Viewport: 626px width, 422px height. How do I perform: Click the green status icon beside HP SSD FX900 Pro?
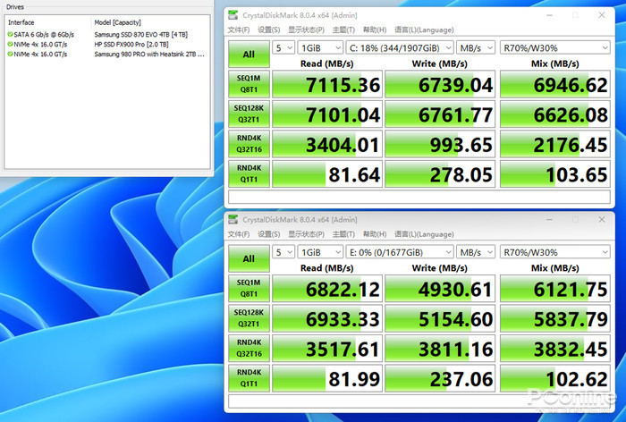(x=11, y=44)
